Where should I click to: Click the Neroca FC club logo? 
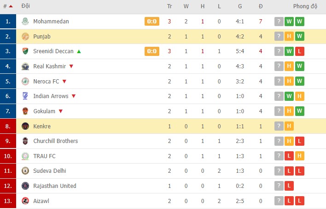click(25, 82)
